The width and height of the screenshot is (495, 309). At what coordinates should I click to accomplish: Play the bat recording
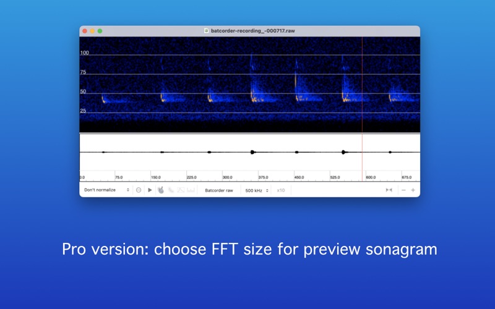tap(150, 190)
